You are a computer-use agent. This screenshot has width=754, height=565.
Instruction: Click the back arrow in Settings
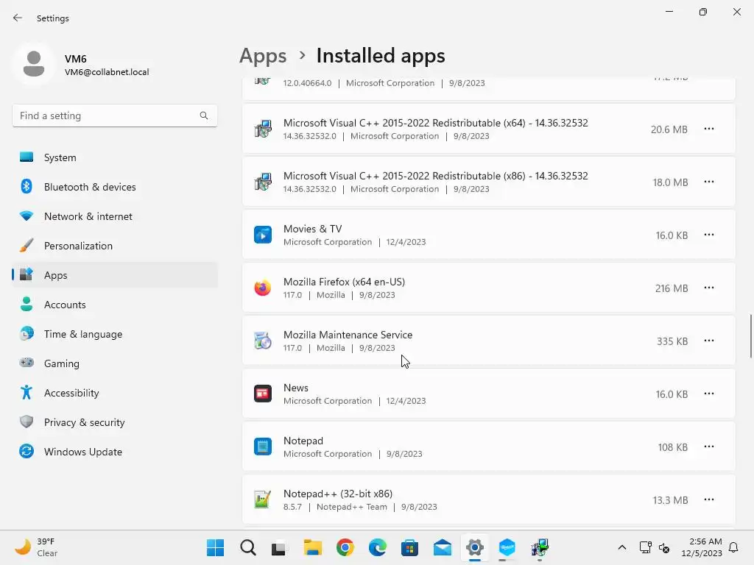point(18,18)
